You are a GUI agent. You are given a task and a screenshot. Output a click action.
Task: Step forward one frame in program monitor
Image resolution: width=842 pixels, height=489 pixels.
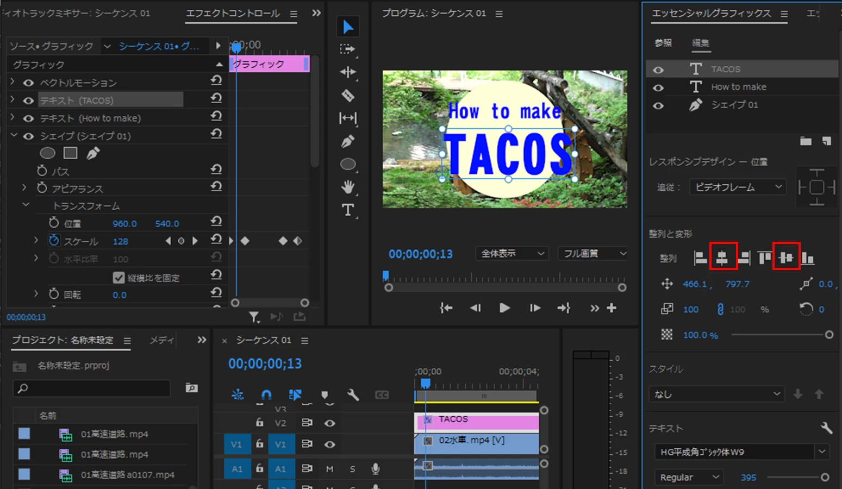click(535, 308)
